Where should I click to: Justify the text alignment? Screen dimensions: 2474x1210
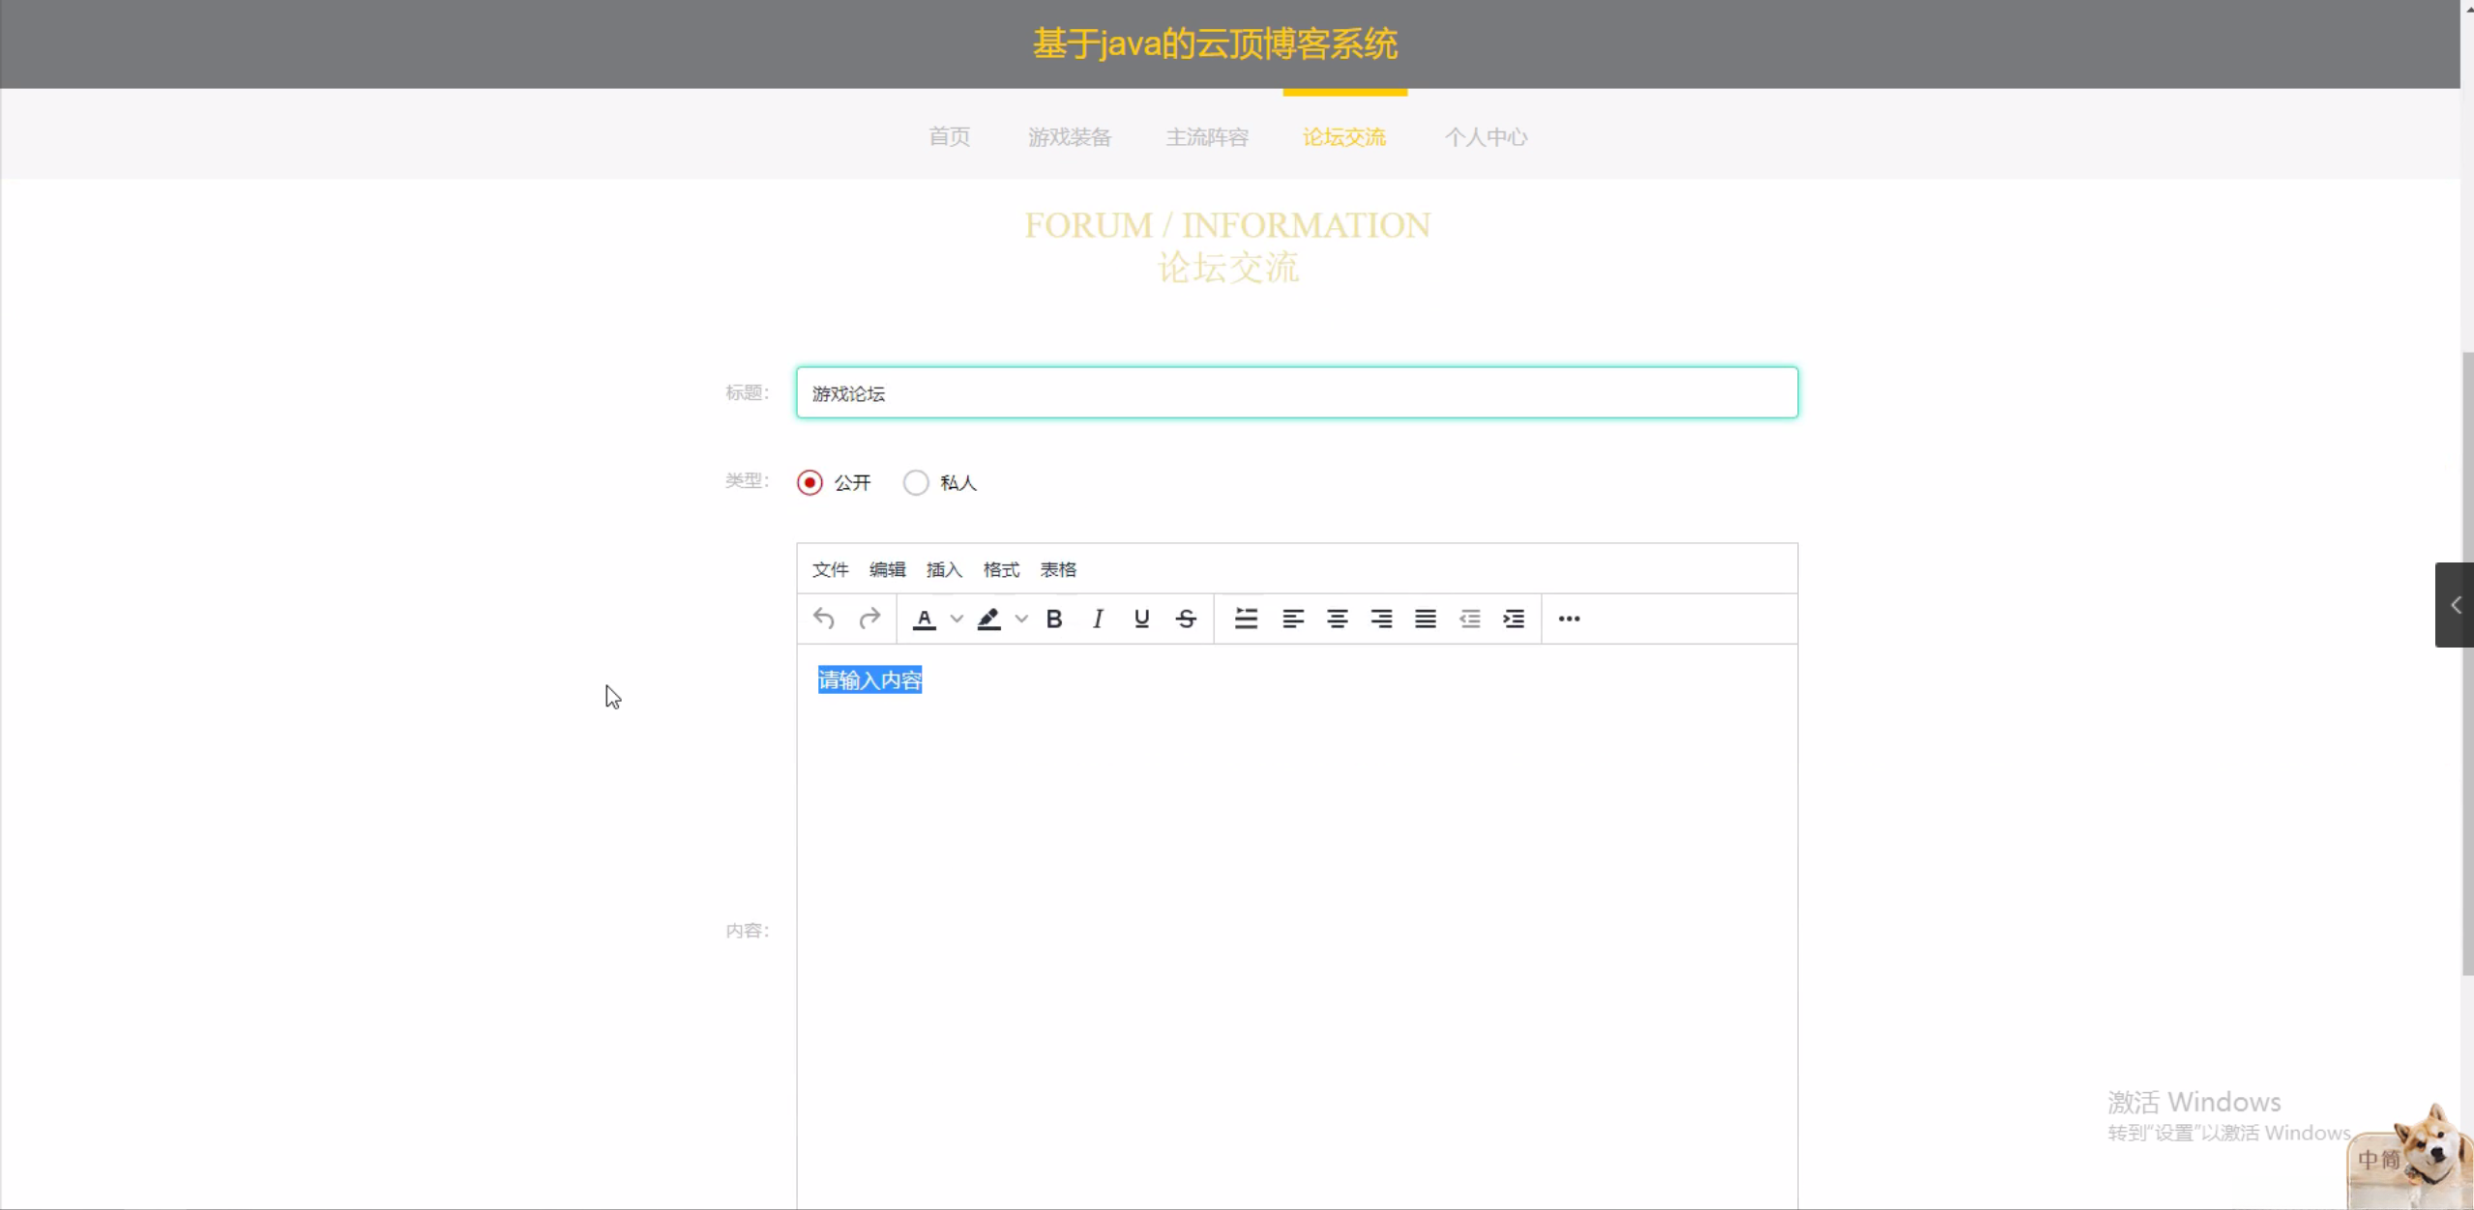[1426, 619]
